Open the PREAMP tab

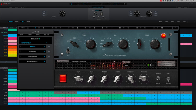point(10,7)
